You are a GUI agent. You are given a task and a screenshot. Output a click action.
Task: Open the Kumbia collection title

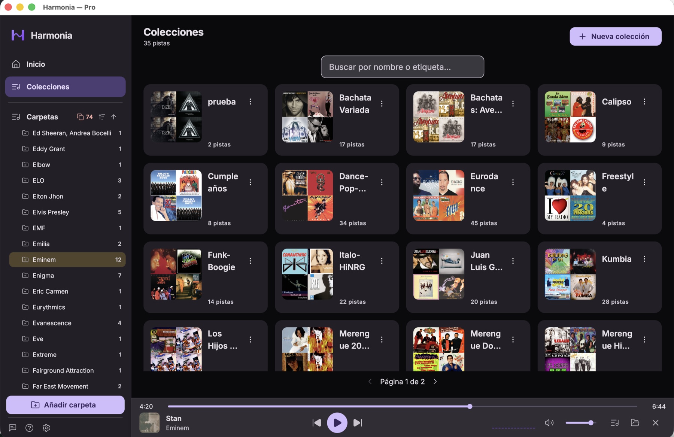(x=617, y=259)
